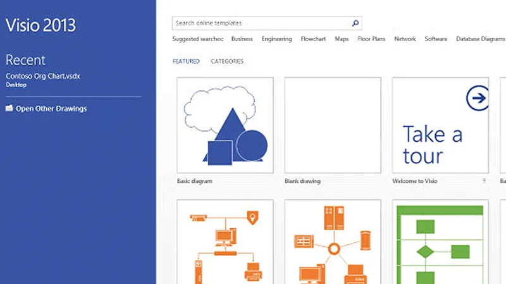This screenshot has height=284, width=506.
Task: Search suggested term Software
Action: click(436, 39)
